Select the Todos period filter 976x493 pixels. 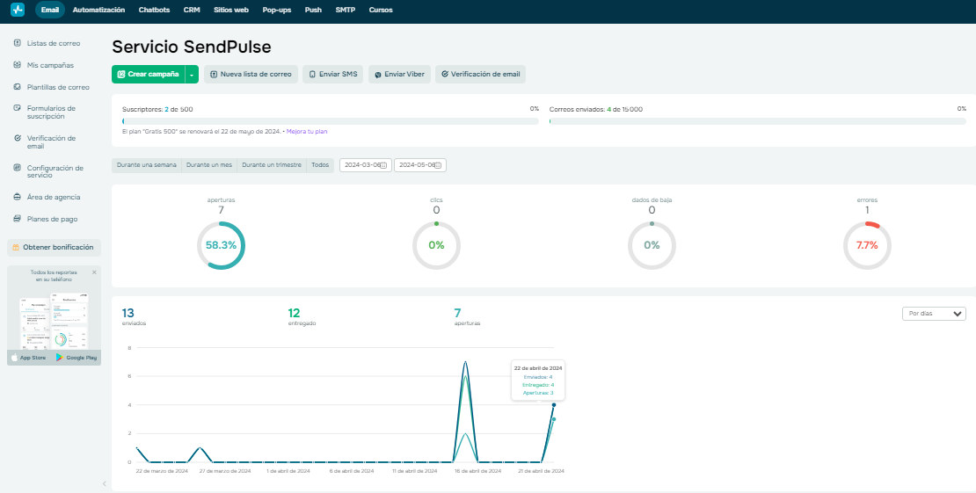[320, 165]
